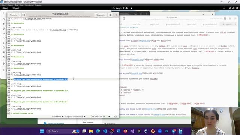240x135 pixels.
Task: Open the date and clock in top bar
Action: tap(120, 8)
